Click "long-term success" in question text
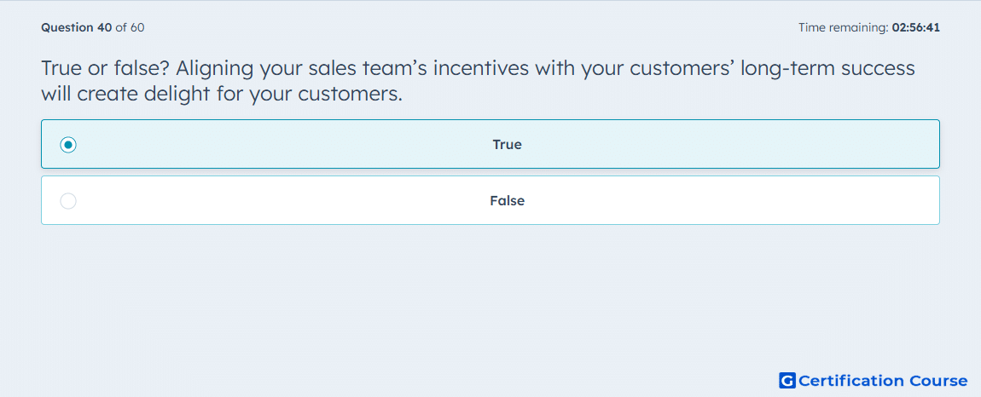This screenshot has width=981, height=397. [x=827, y=69]
